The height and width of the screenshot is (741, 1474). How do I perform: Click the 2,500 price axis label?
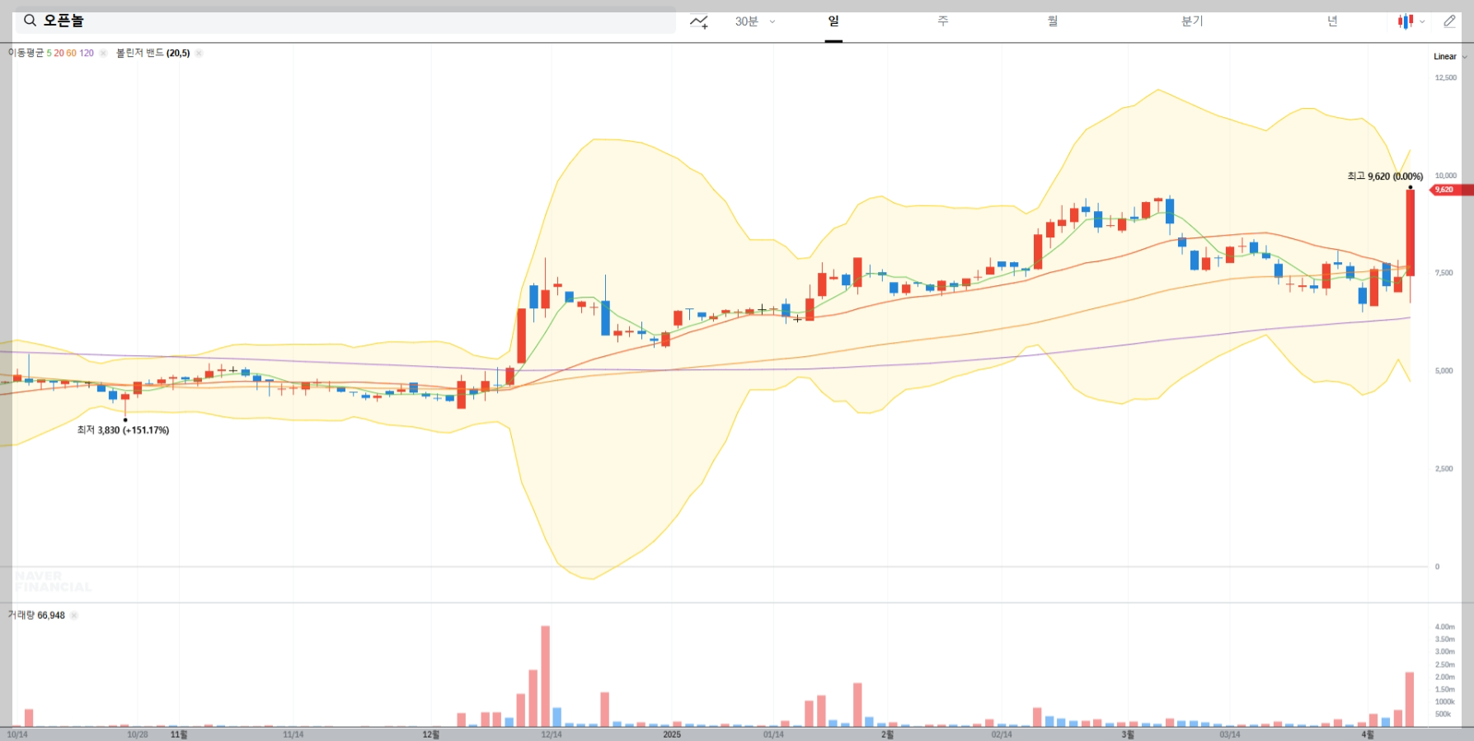click(1443, 468)
